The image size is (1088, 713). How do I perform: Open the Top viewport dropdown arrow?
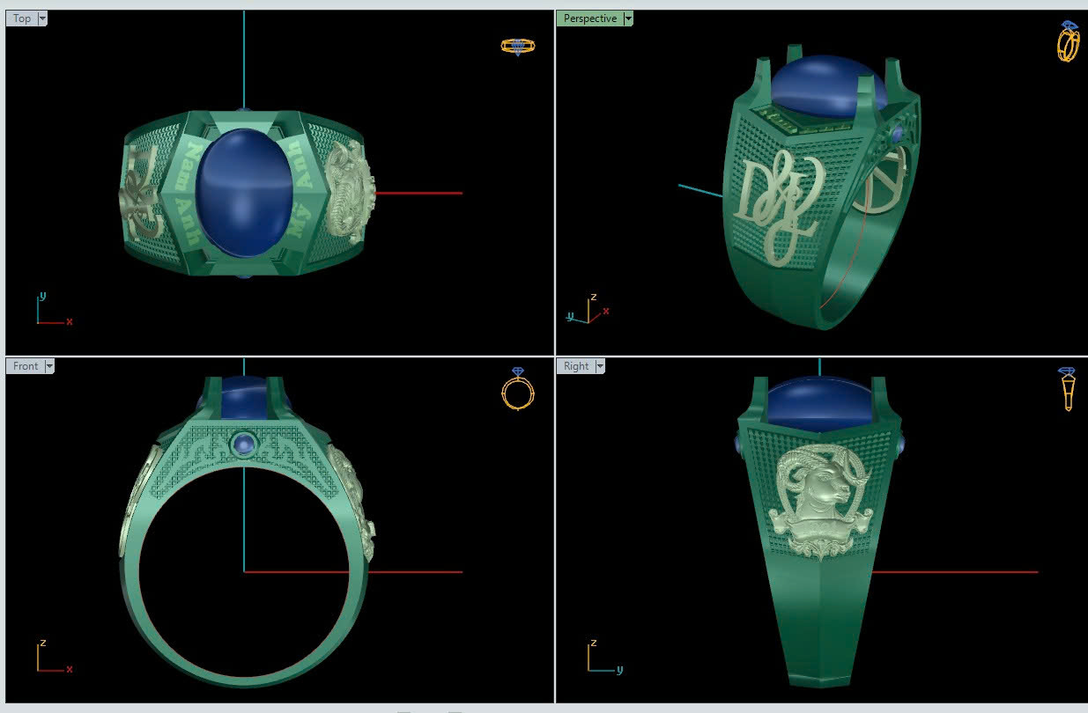(43, 18)
